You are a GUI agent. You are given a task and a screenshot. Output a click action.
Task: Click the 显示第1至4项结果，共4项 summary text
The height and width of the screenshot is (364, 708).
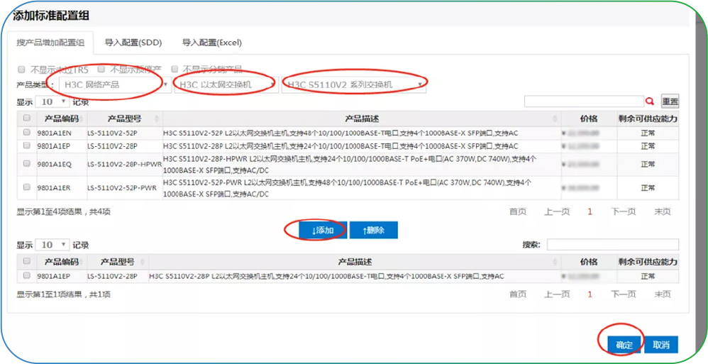point(64,211)
